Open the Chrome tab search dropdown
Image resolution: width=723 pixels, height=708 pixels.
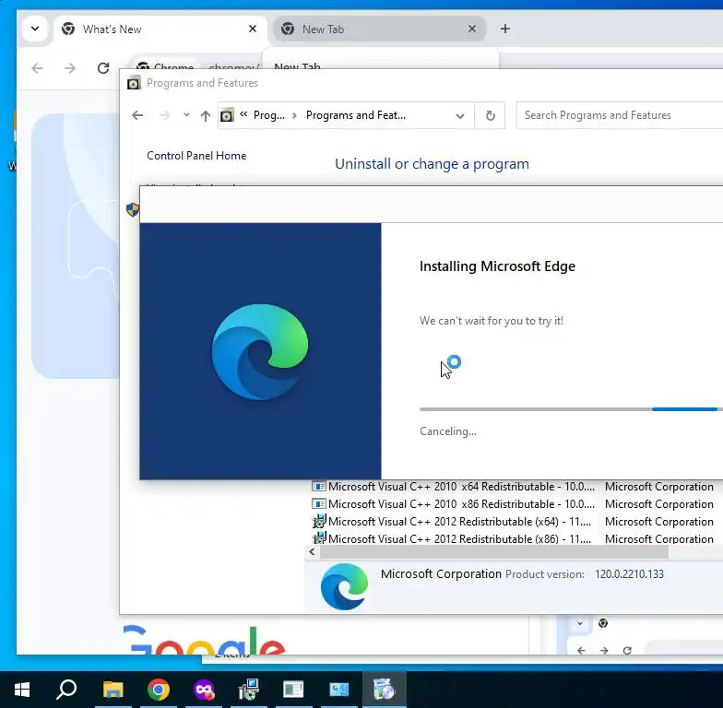point(35,29)
